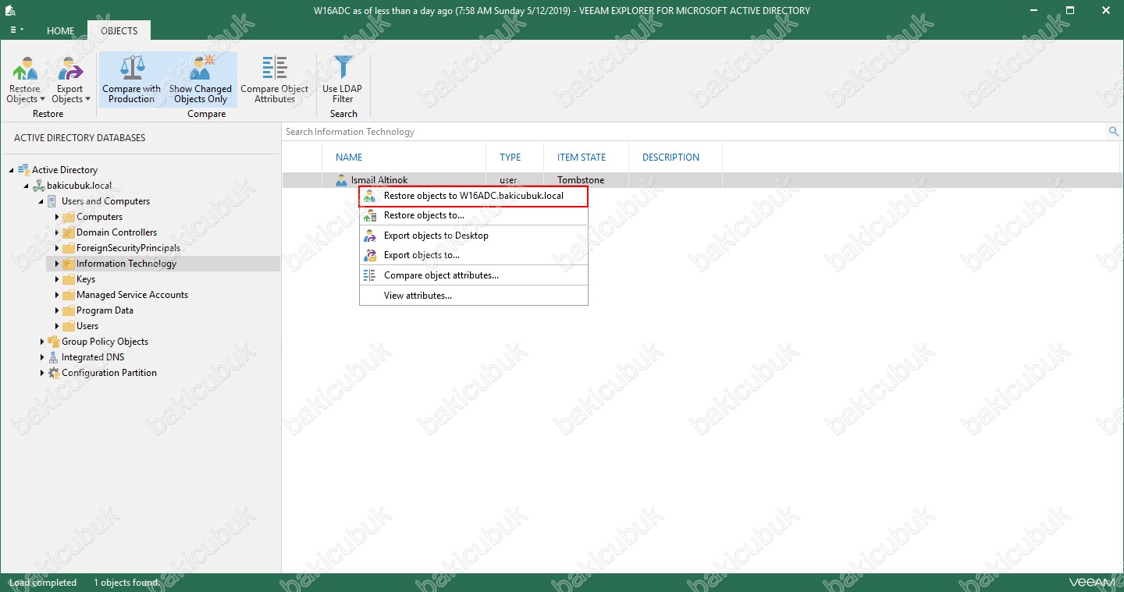
Task: Focus the Search Information Technology field
Action: point(695,132)
